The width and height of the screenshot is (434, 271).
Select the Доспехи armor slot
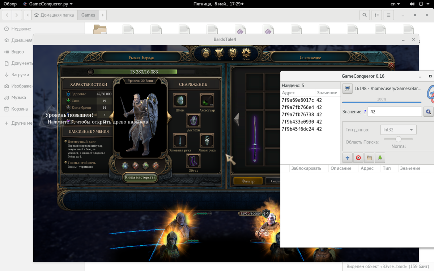tap(193, 121)
